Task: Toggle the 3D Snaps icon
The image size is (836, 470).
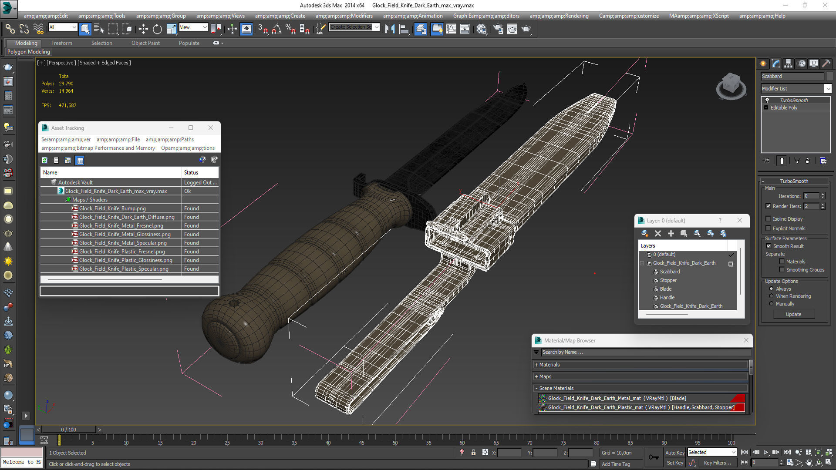Action: pyautogui.click(x=263, y=29)
